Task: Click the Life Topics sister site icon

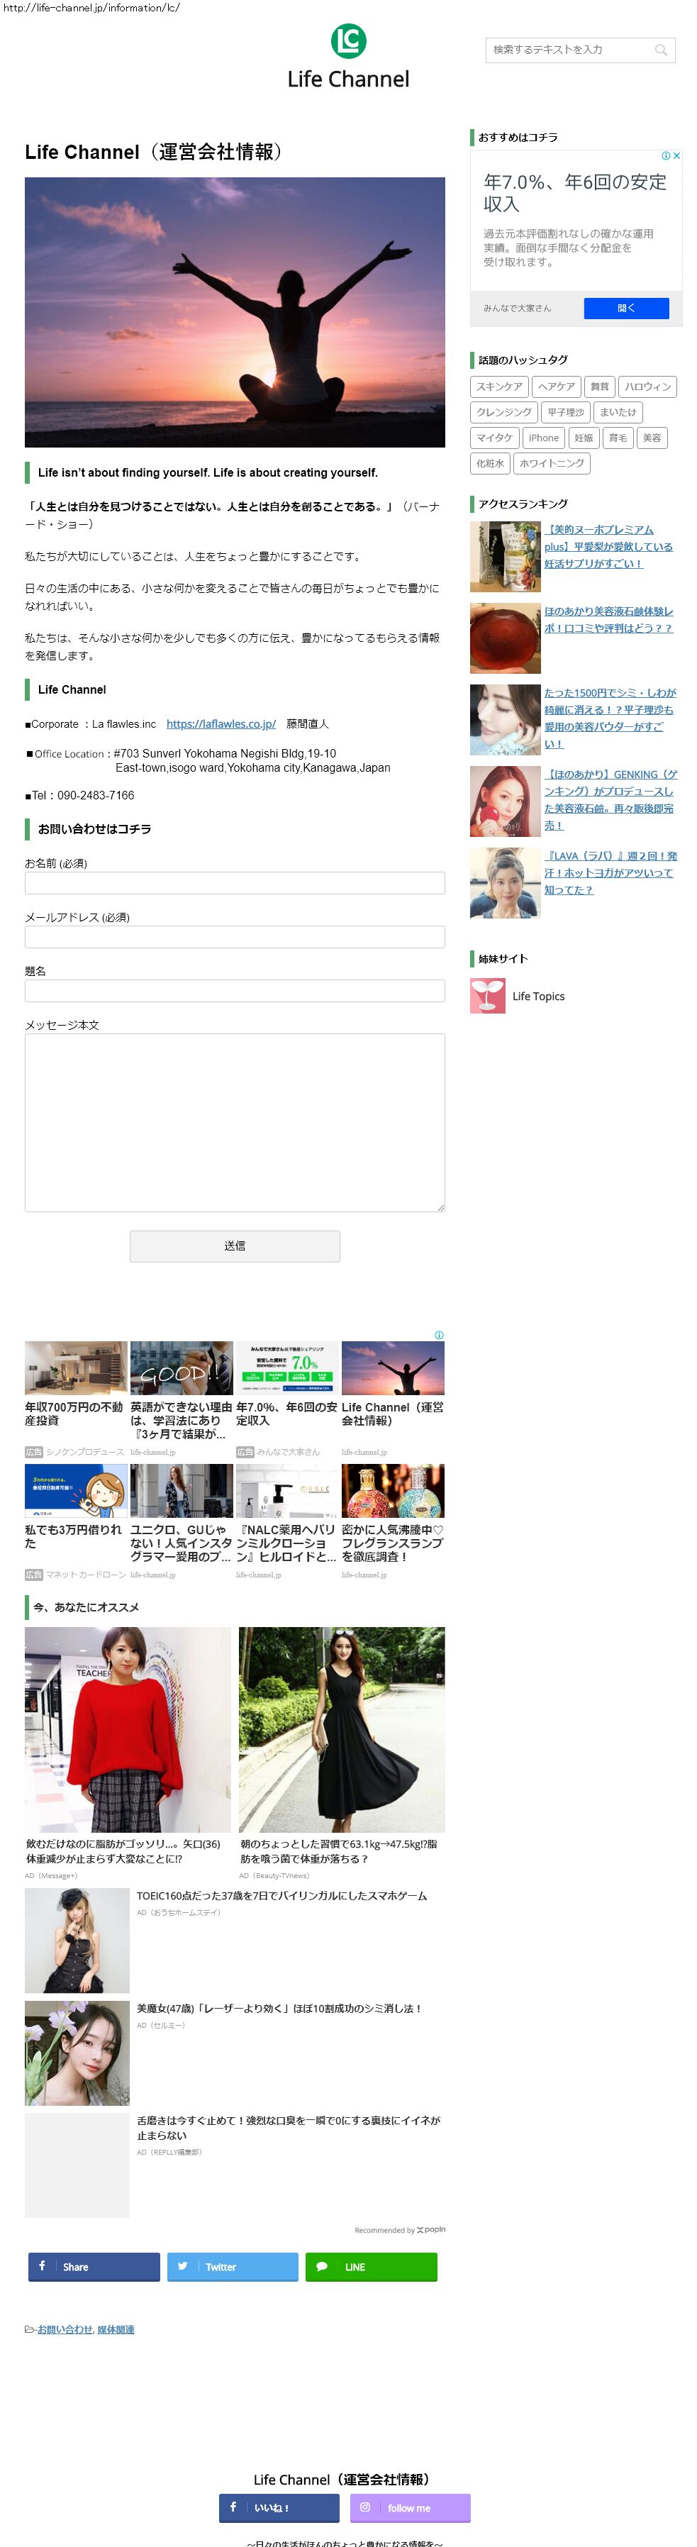Action: pyautogui.click(x=487, y=996)
